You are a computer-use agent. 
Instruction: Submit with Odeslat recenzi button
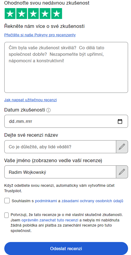(66, 249)
